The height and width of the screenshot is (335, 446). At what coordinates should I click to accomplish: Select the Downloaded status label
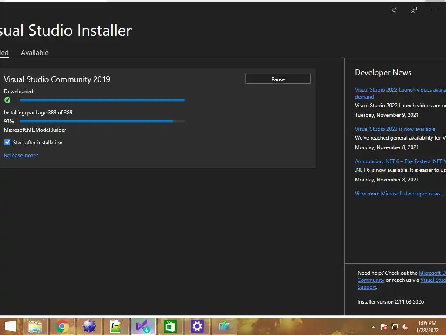(18, 92)
